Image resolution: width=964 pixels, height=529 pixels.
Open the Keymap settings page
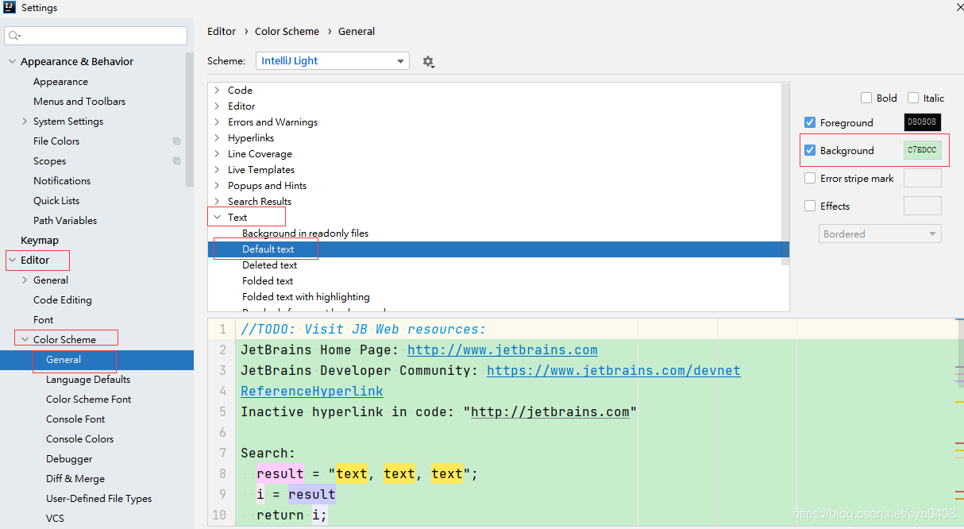pos(40,240)
